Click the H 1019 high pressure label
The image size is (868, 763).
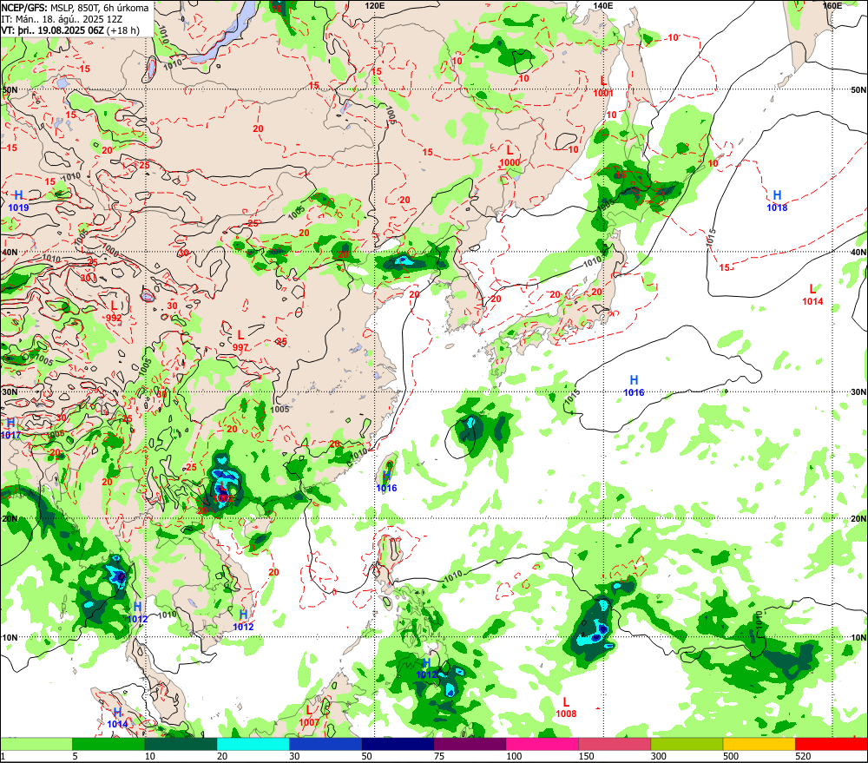coord(18,201)
